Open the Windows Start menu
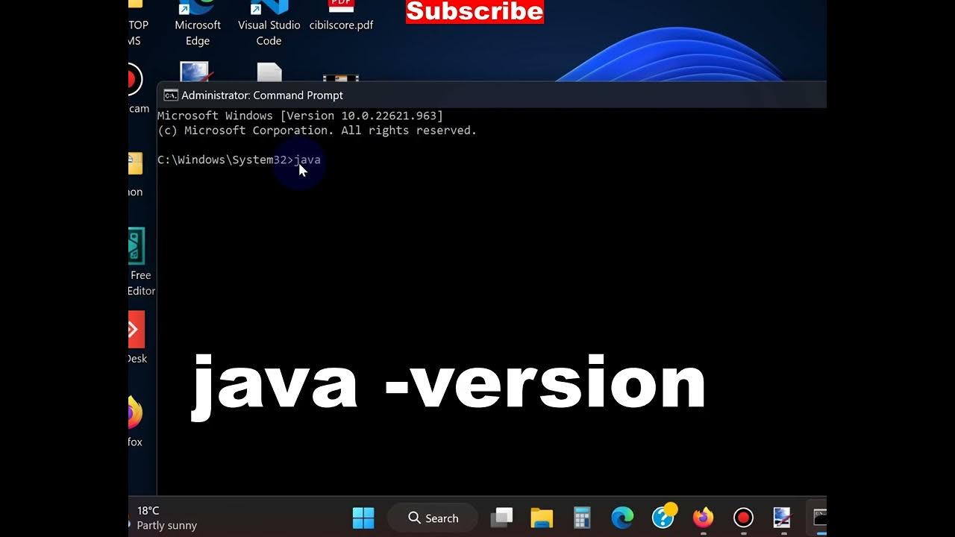Image resolution: width=955 pixels, height=537 pixels. click(x=363, y=518)
